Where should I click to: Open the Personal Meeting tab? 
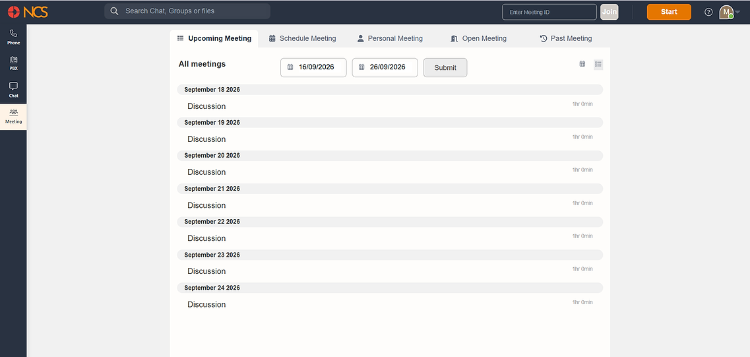[x=390, y=38]
